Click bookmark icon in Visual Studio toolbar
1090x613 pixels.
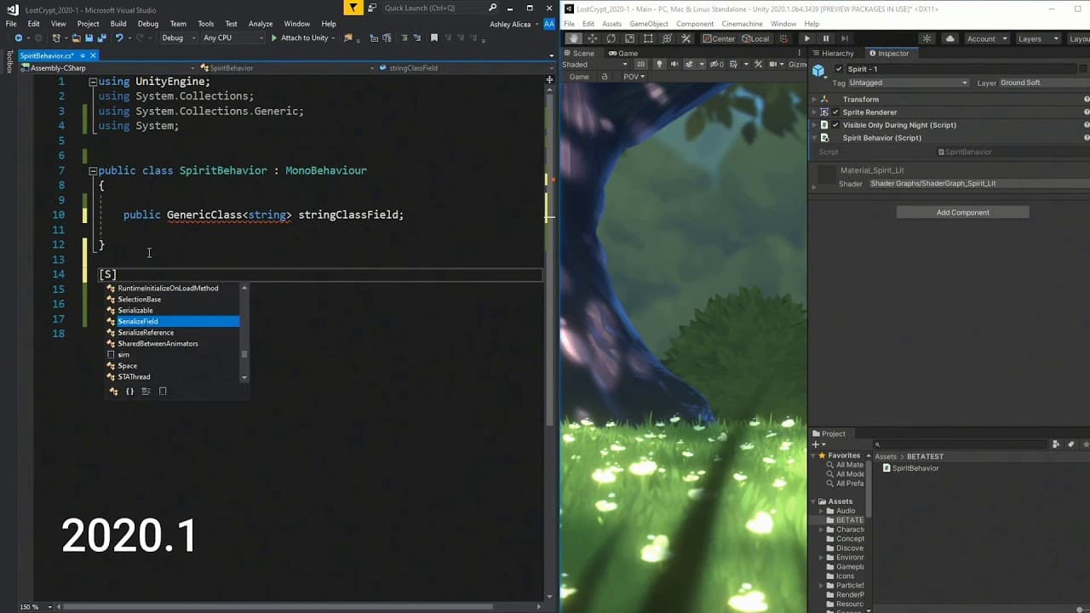(x=434, y=38)
